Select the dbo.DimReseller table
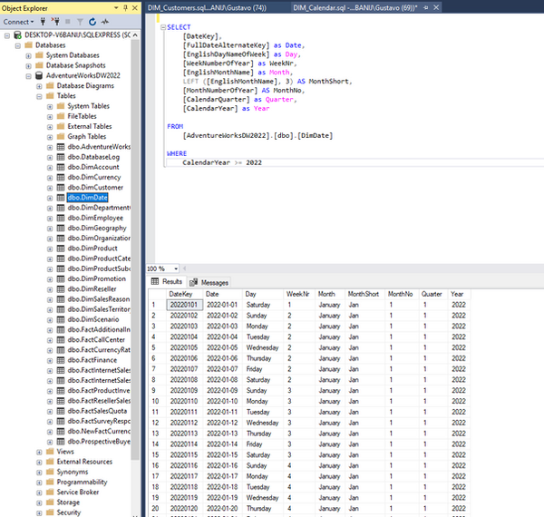 click(92, 289)
